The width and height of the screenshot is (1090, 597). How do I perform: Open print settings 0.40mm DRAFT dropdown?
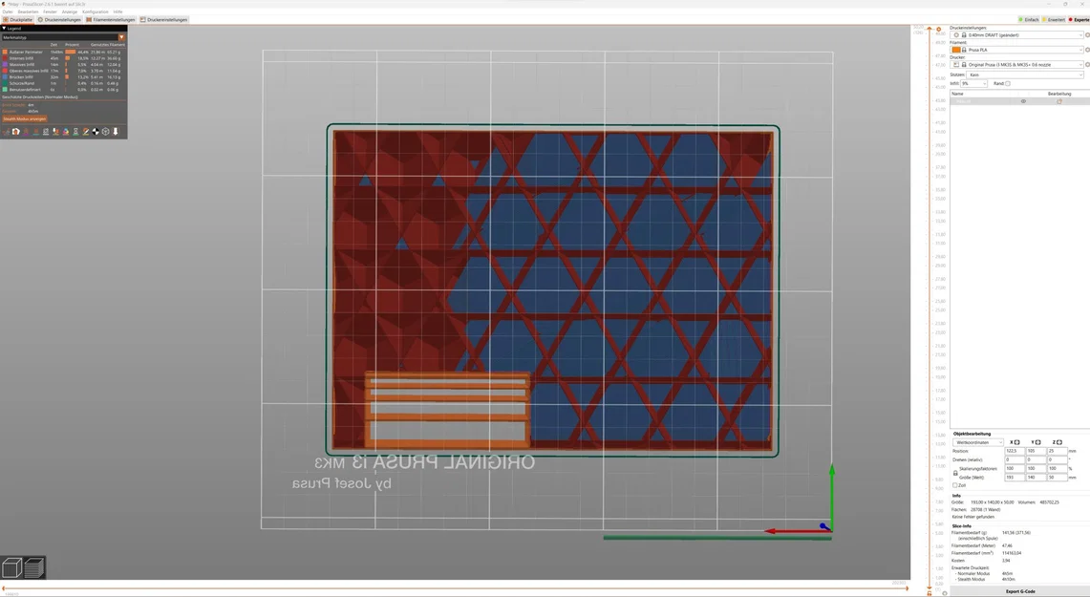(x=1016, y=34)
